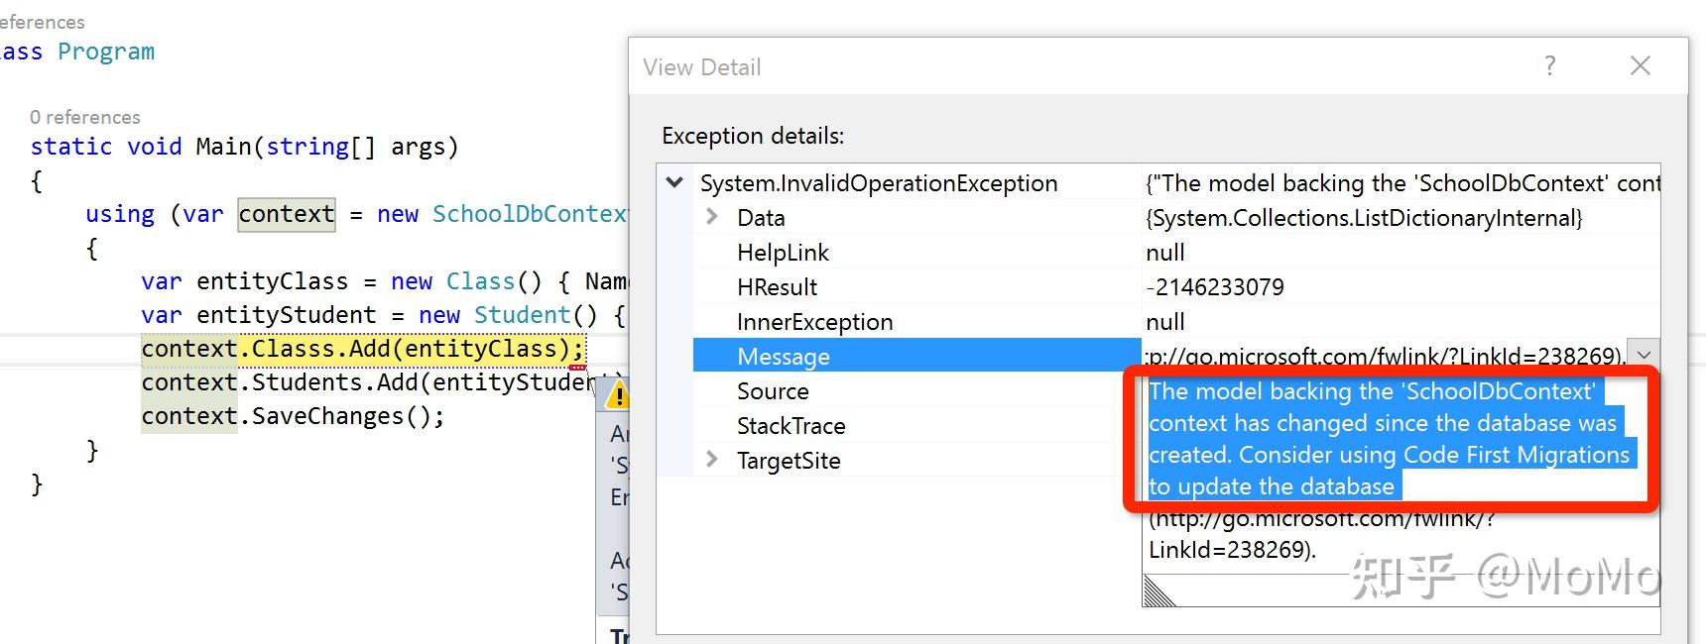
Task: Select the Source property row
Action: [773, 391]
